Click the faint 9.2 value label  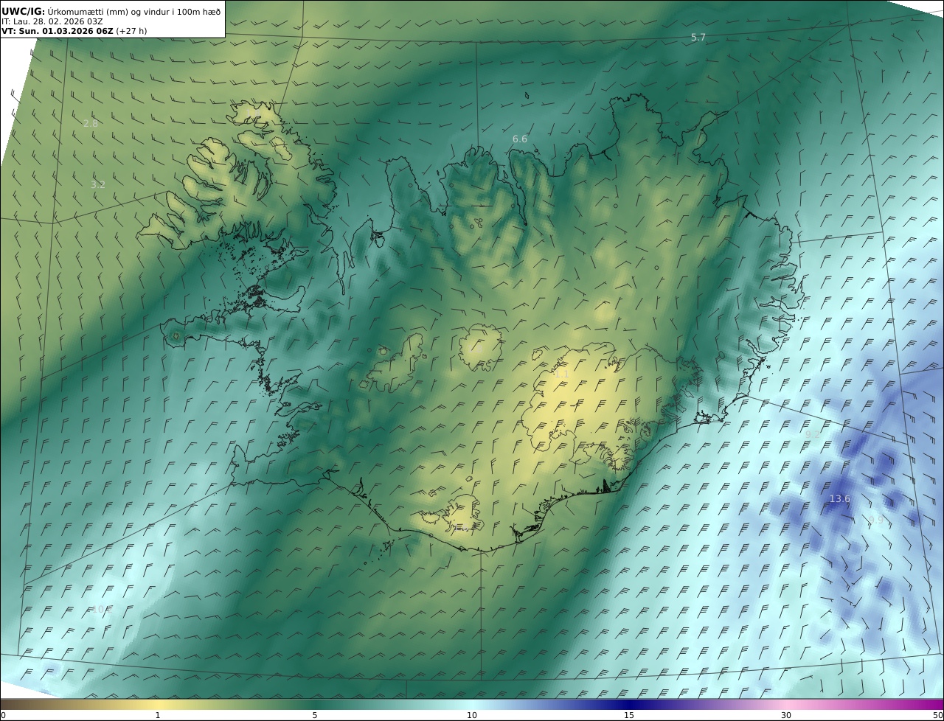click(812, 434)
